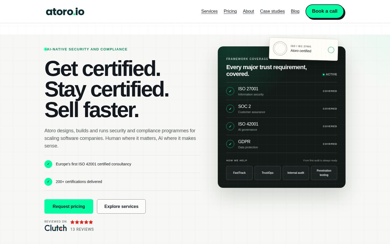This screenshot has height=244, width=390.
Task: Click the check icon beside GDPR
Action: coord(230,144)
